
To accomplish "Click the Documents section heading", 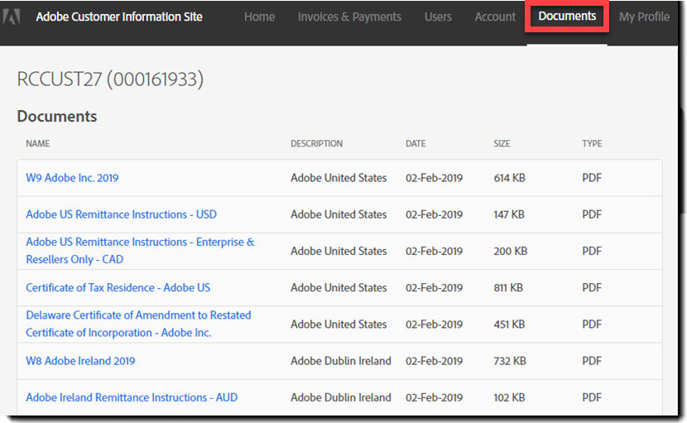I will tap(57, 116).
